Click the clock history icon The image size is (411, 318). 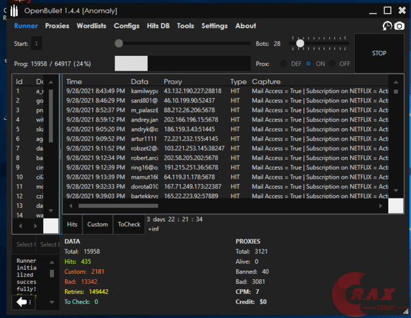tap(387, 26)
